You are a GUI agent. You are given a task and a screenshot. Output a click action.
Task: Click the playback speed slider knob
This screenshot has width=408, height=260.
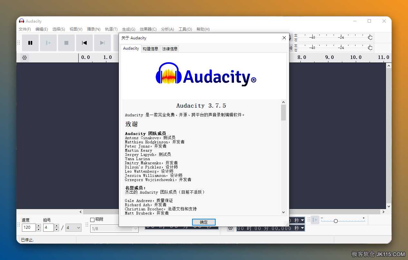[336, 221]
